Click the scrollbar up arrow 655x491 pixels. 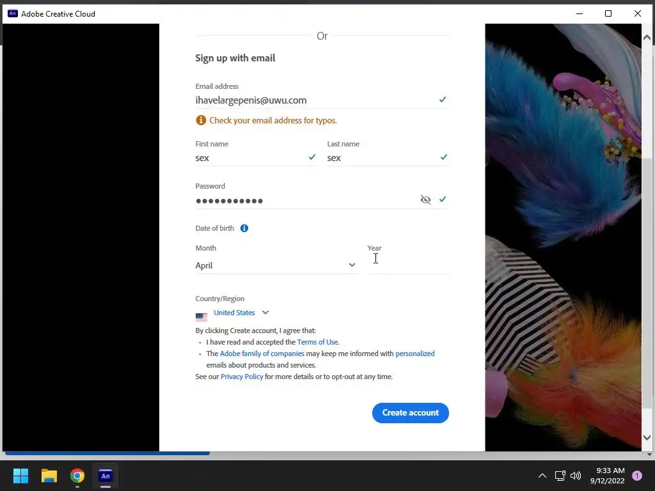647,38
